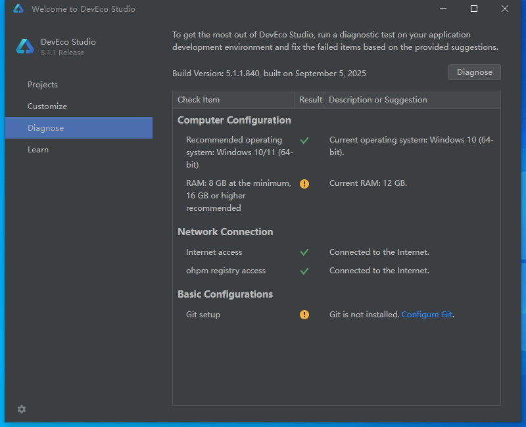Click the ohpm registry access checkmark

[304, 271]
